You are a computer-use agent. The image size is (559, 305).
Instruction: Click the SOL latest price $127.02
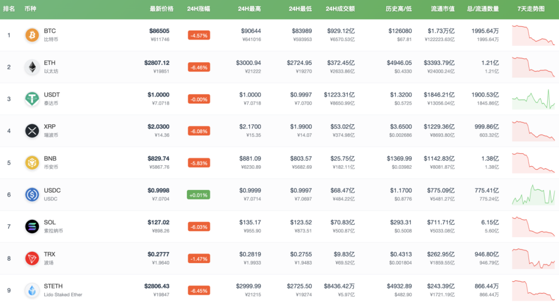[x=158, y=223]
